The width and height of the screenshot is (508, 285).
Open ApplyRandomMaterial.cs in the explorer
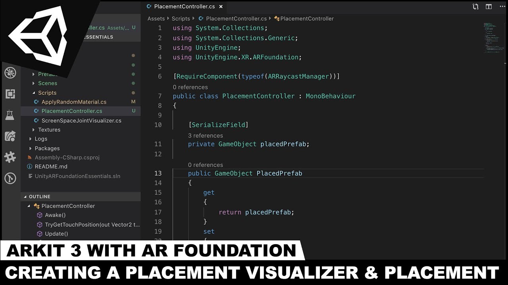74,102
